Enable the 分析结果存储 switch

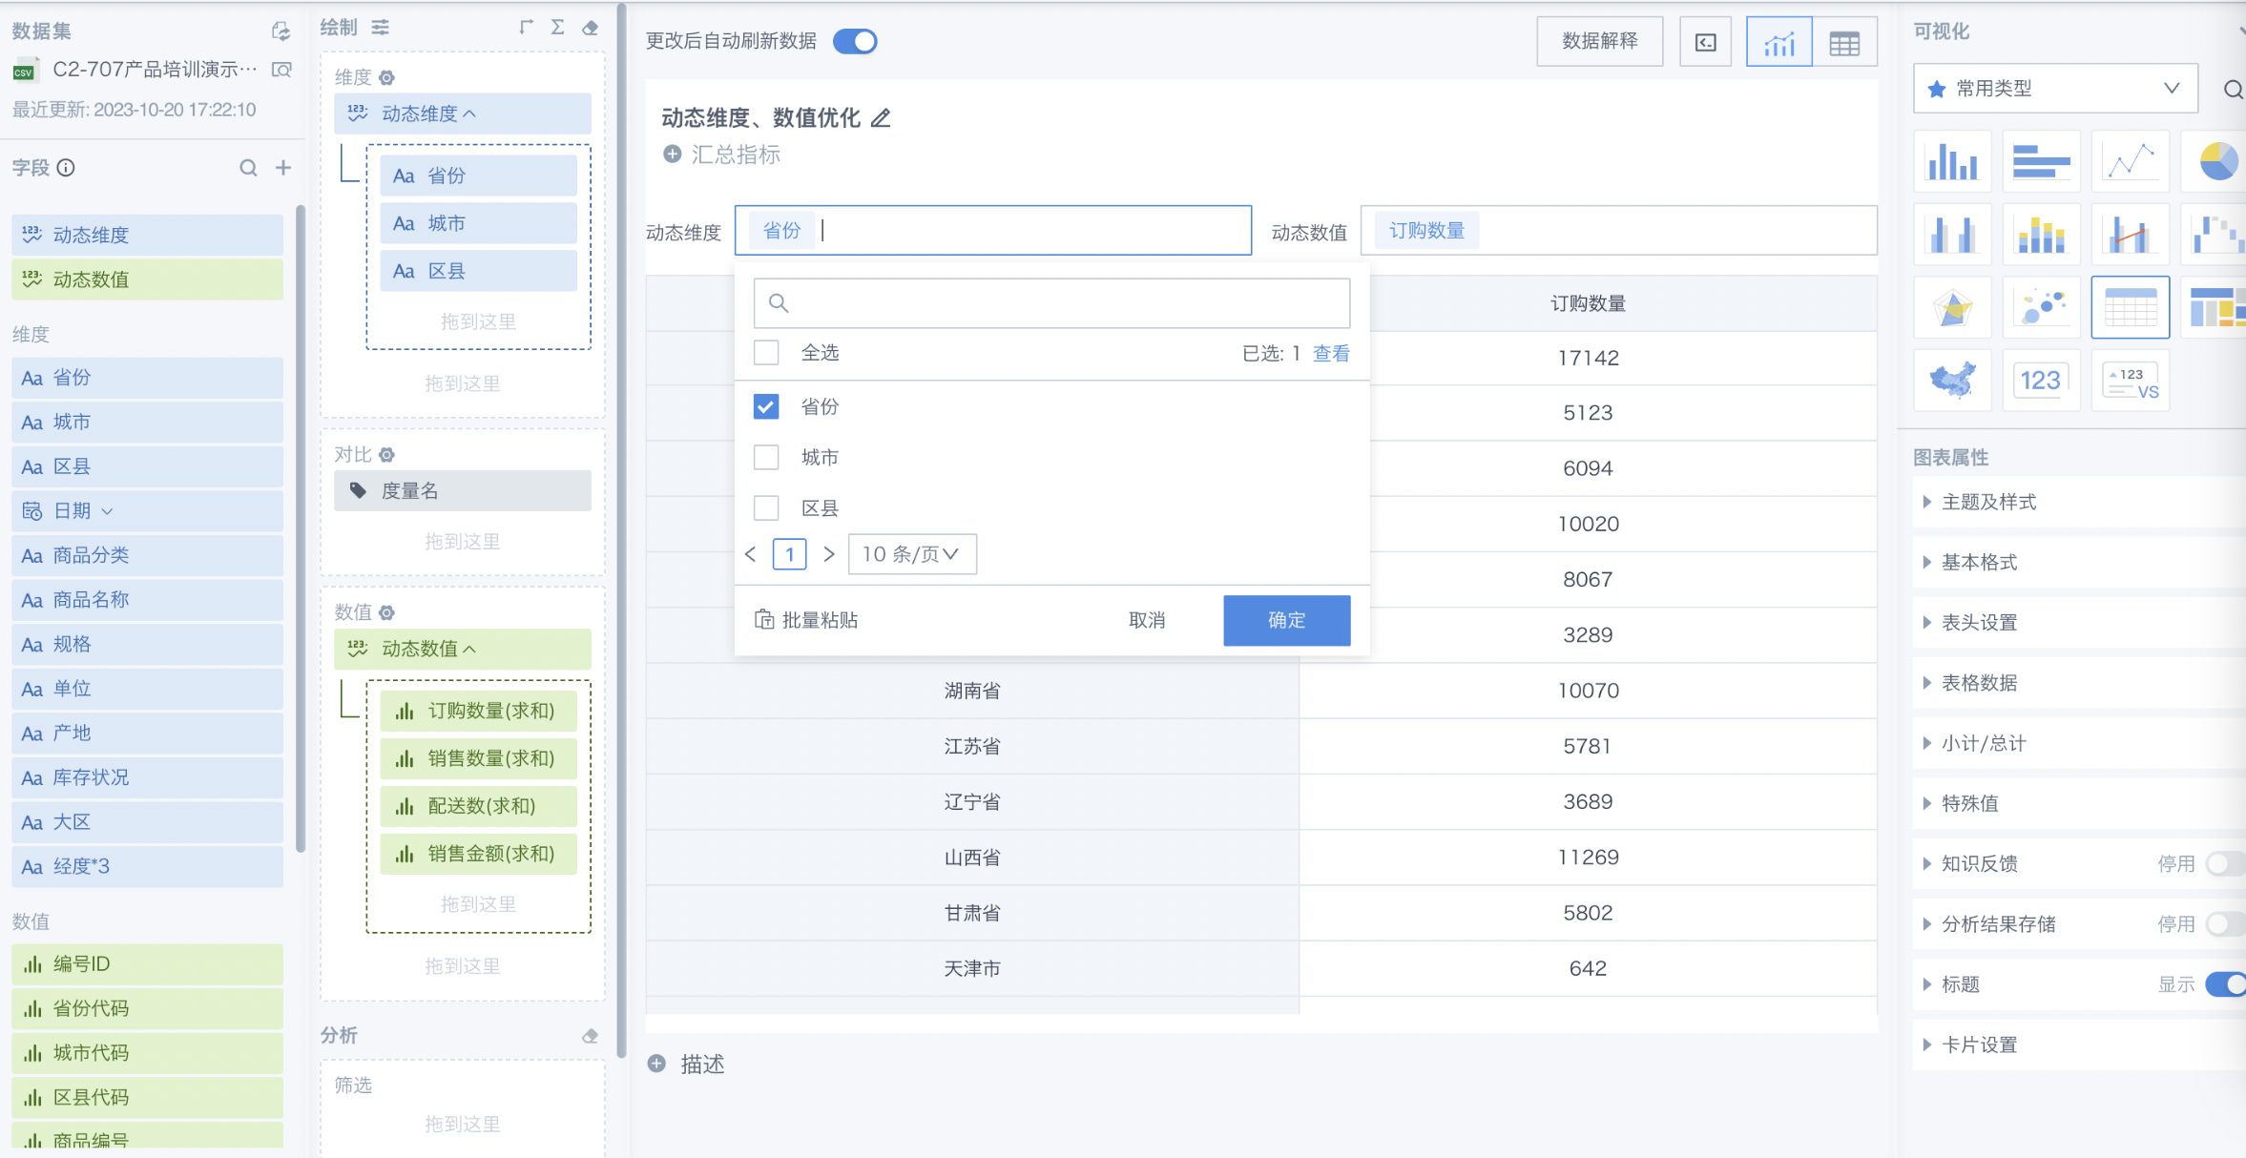pyautogui.click(x=2227, y=924)
